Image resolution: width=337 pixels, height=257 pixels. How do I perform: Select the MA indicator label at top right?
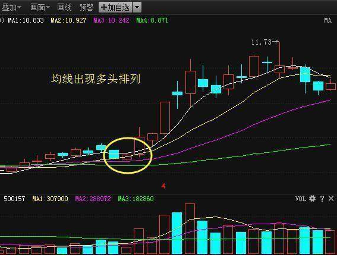pos(327,20)
